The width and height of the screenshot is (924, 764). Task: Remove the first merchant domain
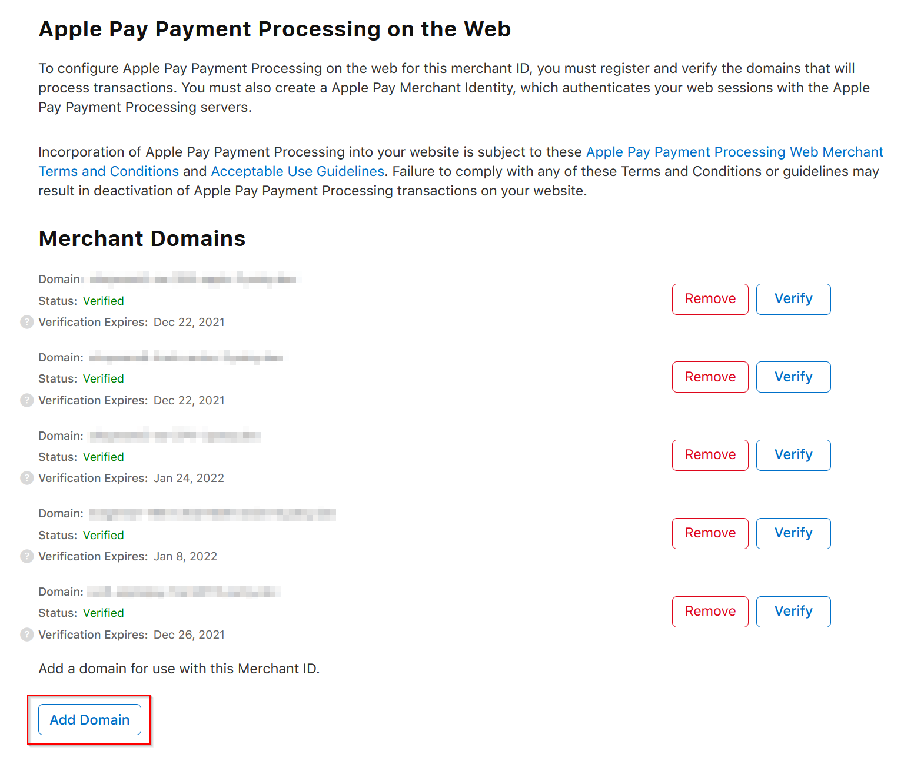pyautogui.click(x=710, y=299)
